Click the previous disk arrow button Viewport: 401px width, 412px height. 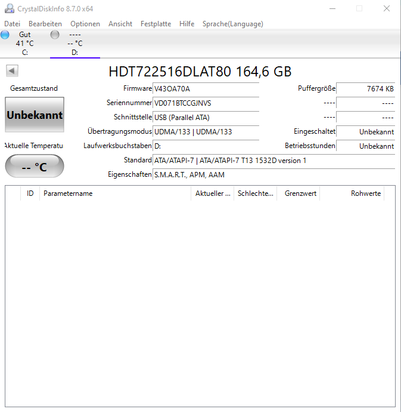(12, 70)
